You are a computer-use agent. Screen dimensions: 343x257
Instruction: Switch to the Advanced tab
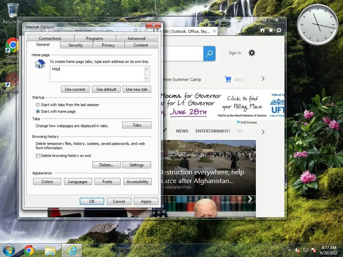137,38
